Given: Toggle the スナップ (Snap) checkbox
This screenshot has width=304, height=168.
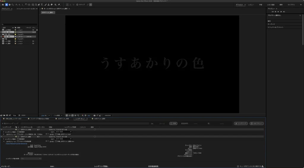Looking at the screenshot, I should 77,5.
